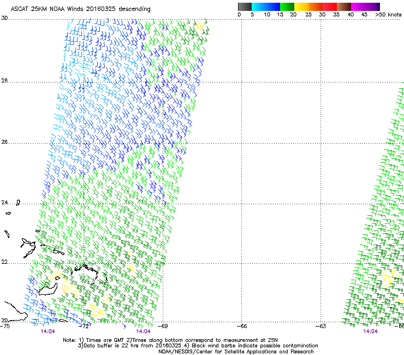The height and width of the screenshot is (355, 404).
Task: Click the 'Data buffer is 22 hrs' note line
Action: 198,346
